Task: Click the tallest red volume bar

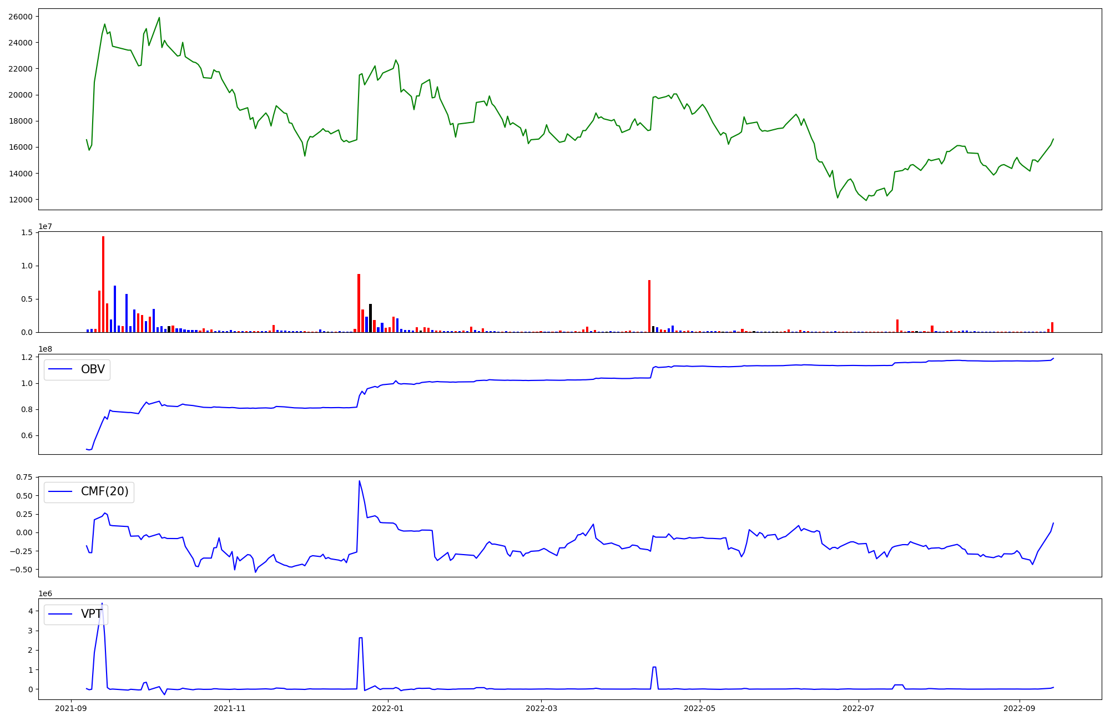Action: coord(103,284)
